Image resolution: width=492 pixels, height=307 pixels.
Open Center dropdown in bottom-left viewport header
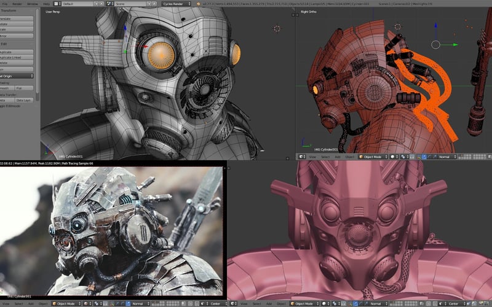pos(218,303)
